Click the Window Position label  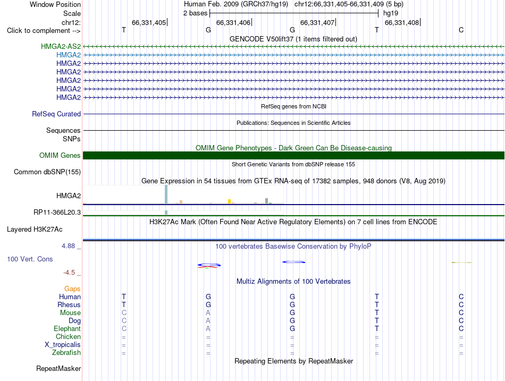pyautogui.click(x=55, y=4)
